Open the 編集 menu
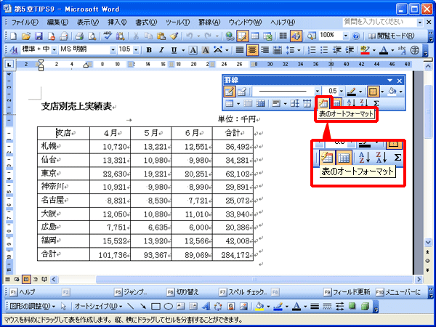This screenshot has height=327, width=436. click(x=57, y=23)
